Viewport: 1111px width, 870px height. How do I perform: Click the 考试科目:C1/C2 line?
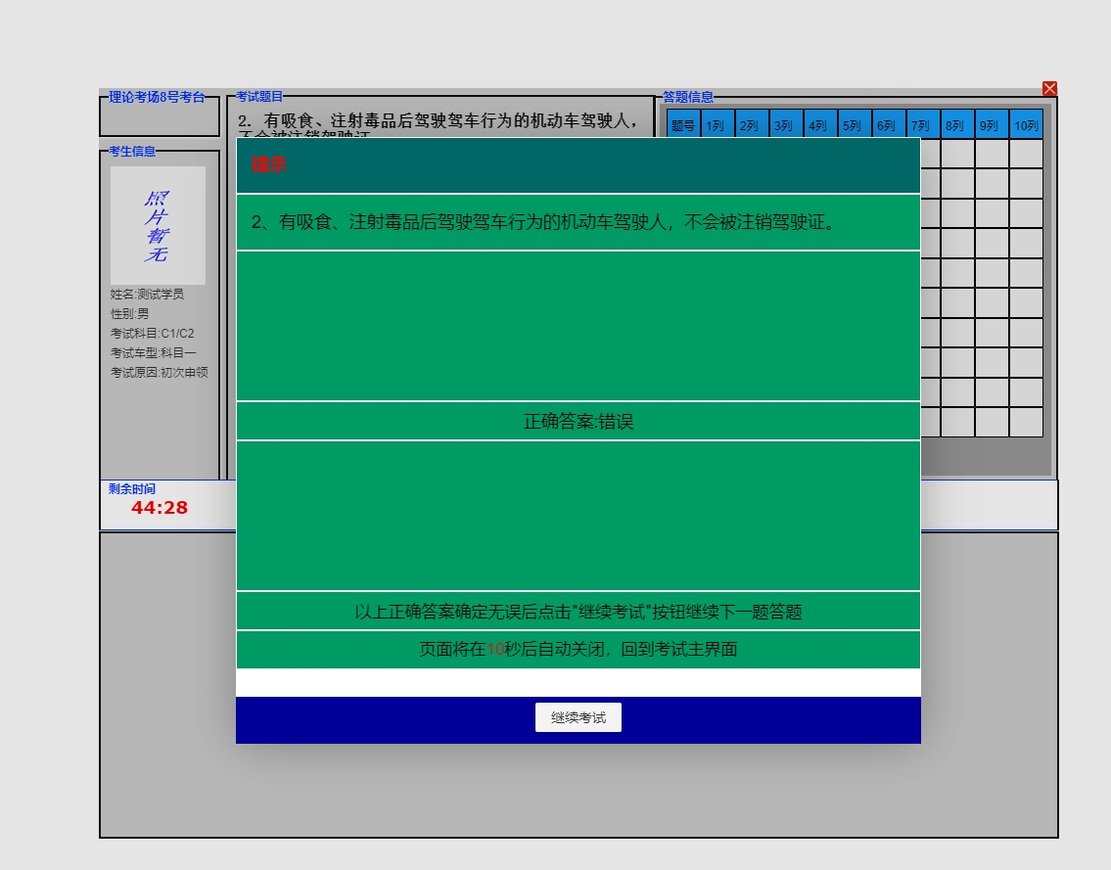click(153, 333)
